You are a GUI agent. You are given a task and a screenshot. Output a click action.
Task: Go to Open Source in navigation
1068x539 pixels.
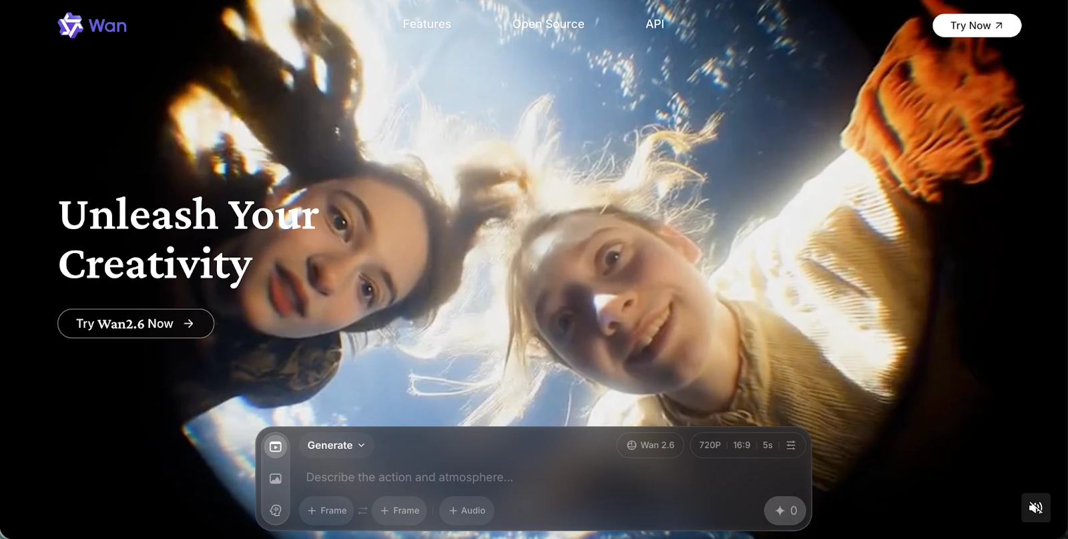pyautogui.click(x=548, y=24)
